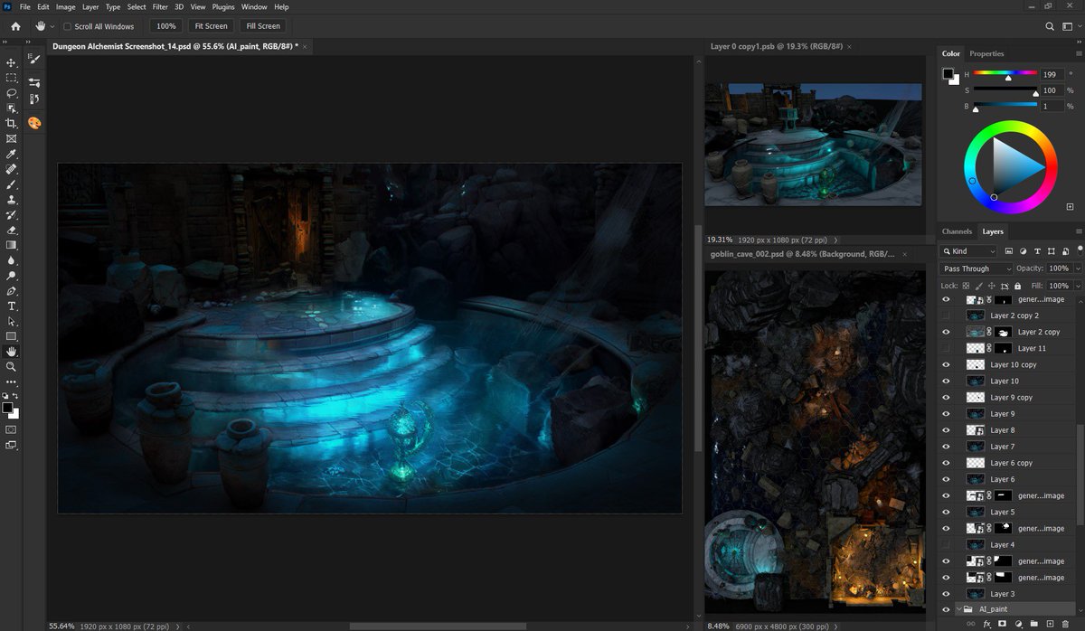Create new adjustment layer icon
This screenshot has height=631, width=1085.
(1018, 624)
